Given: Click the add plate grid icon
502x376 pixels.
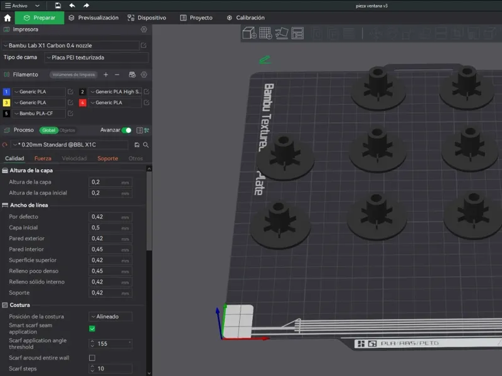Looking at the screenshot, I should (x=265, y=33).
